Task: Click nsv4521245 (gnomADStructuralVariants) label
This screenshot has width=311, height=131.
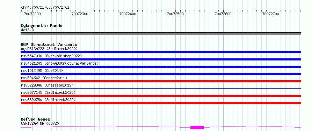Action: pos(60,63)
